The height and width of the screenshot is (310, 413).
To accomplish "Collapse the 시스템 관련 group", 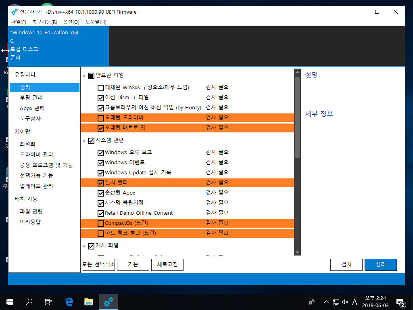I will click(x=84, y=141).
